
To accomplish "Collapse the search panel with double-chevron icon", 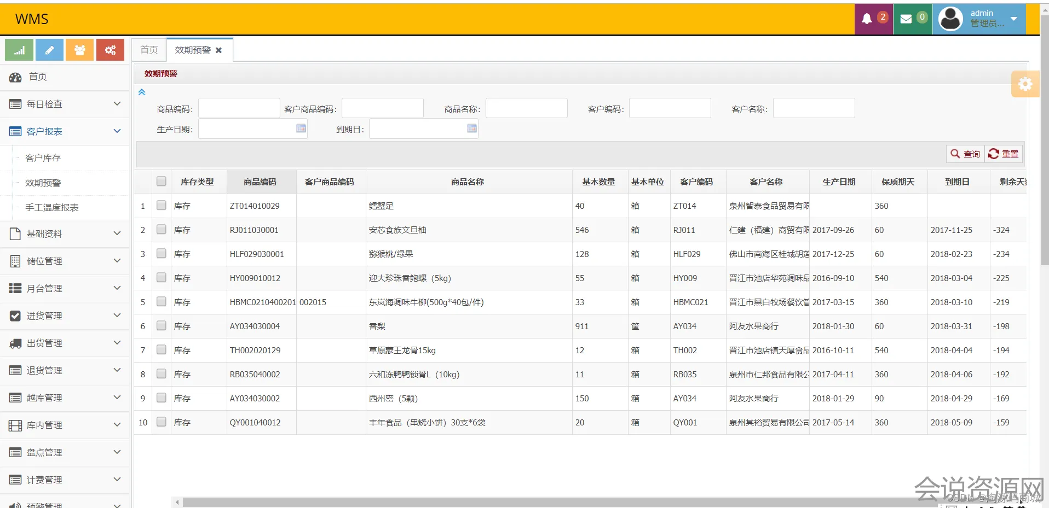I will pos(142,92).
